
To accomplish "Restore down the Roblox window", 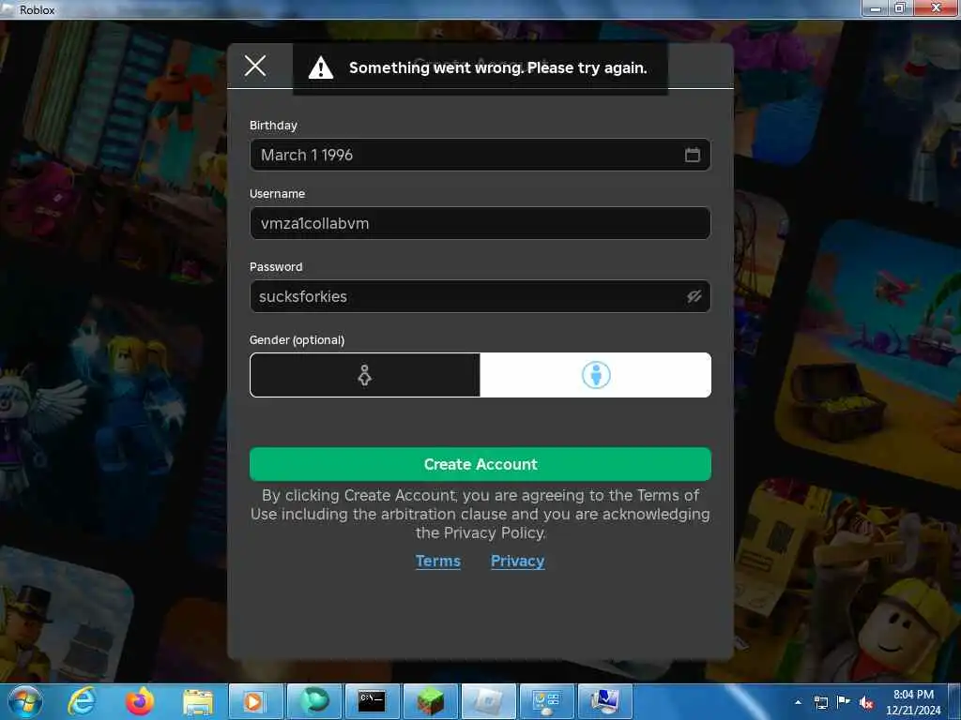I will click(900, 7).
